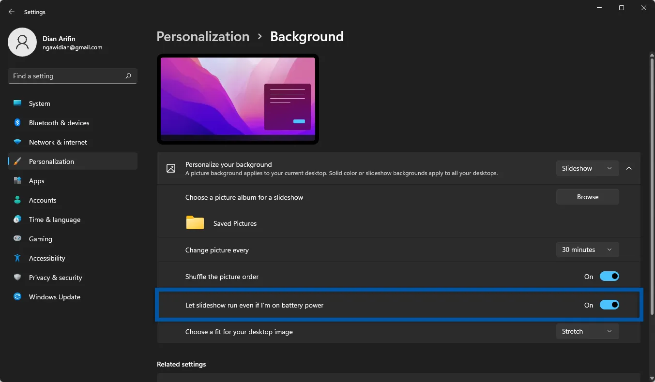Click the Personalize your background picture icon
This screenshot has width=655, height=382.
[x=170, y=168]
